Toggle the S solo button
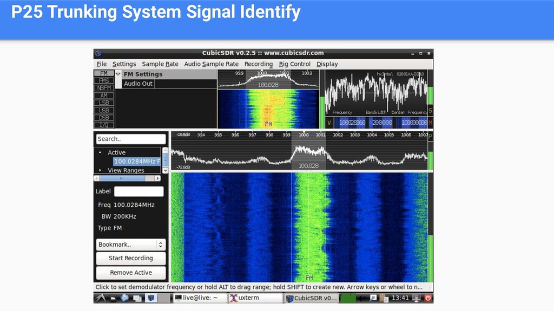Viewport: 554px width, 311px height. pos(430,111)
